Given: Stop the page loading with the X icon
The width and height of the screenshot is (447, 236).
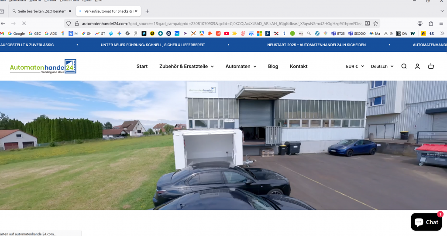Looking at the screenshot, I should tap(24, 24).
